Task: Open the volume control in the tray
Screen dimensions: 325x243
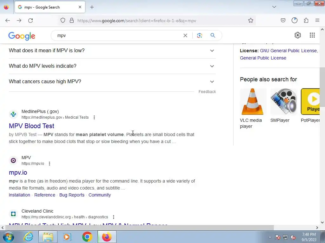Action: pyautogui.click(x=293, y=237)
